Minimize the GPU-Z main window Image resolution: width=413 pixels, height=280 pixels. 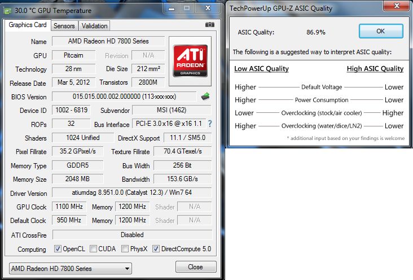click(x=172, y=8)
